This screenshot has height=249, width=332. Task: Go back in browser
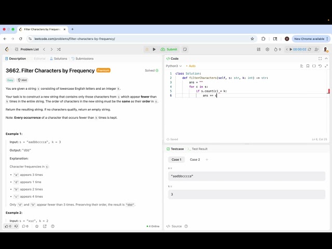coord(5,39)
